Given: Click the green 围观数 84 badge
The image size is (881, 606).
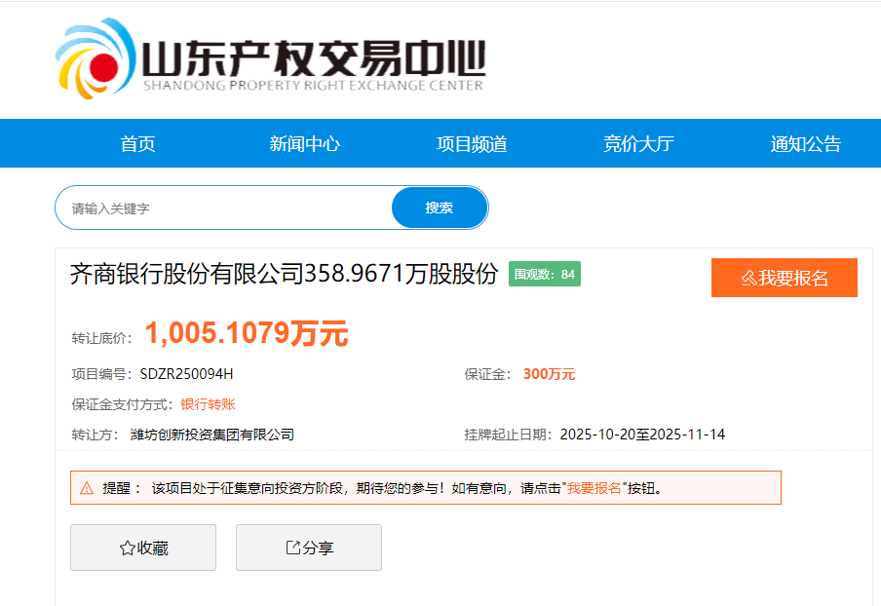Looking at the screenshot, I should coord(545,275).
